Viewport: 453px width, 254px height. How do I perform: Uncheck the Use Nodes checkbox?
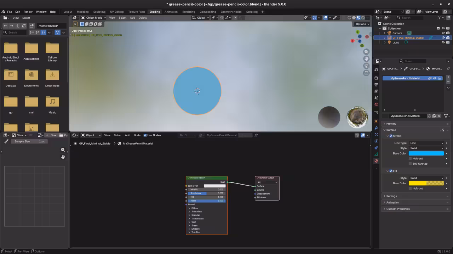145,135
